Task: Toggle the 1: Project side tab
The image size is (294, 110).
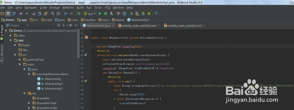Action: coord(2,32)
